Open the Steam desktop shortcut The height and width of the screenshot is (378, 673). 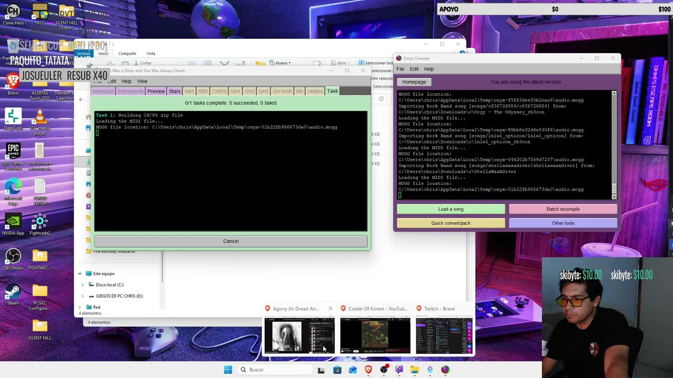tap(13, 295)
